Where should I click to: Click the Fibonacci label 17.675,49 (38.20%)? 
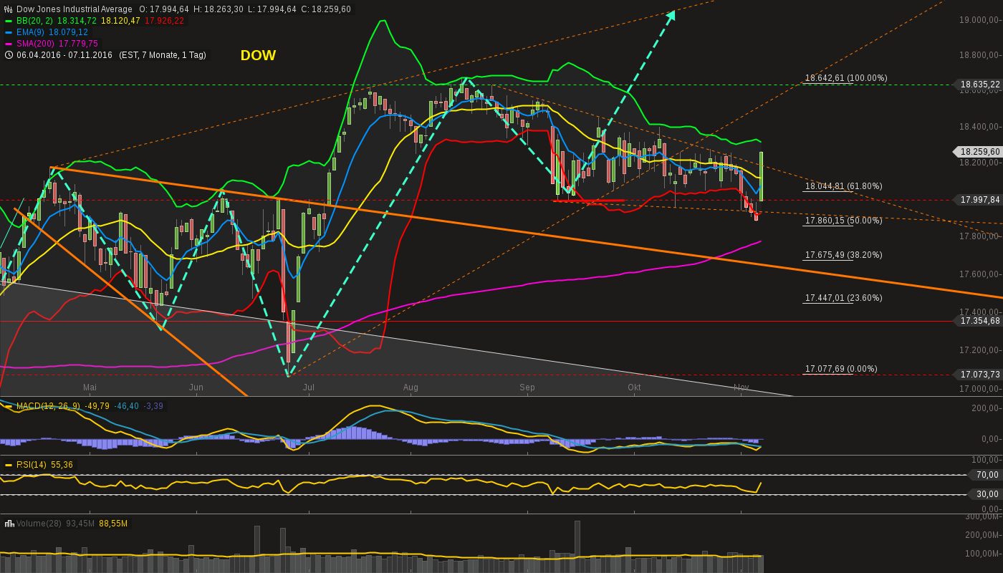844,255
